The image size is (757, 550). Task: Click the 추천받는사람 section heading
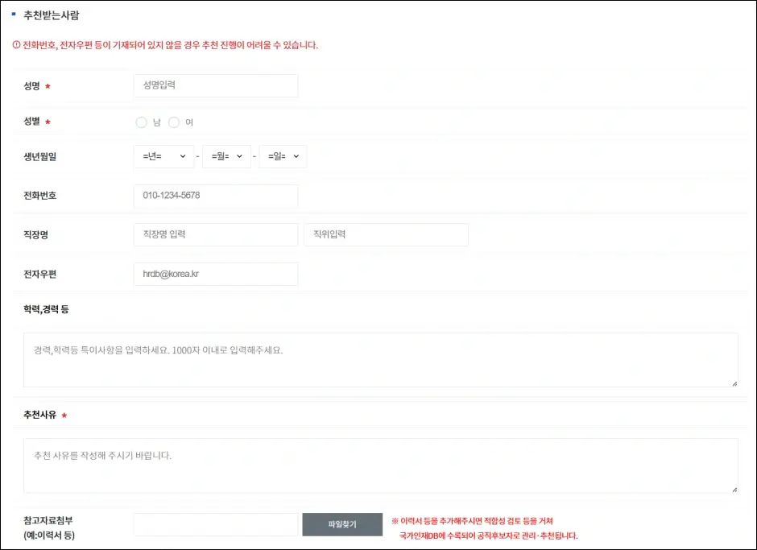click(52, 15)
